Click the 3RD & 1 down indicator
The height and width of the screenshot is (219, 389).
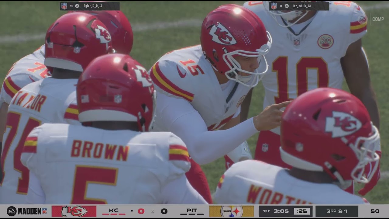coord(337,211)
